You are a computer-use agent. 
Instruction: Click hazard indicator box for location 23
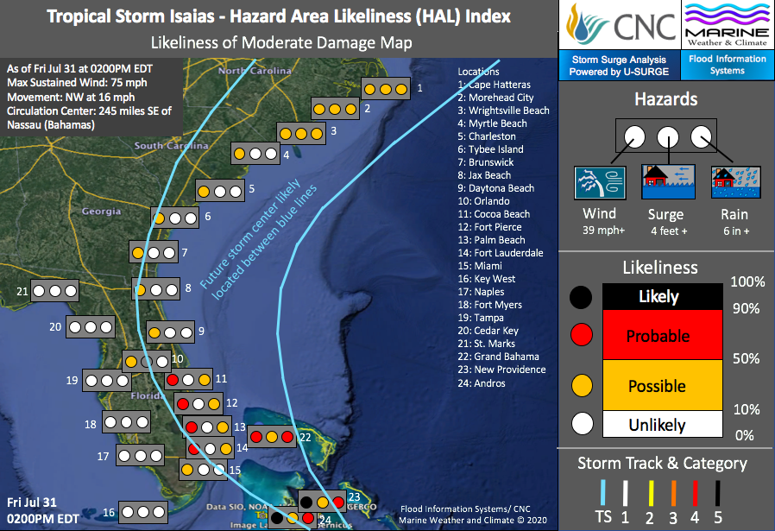point(322,502)
